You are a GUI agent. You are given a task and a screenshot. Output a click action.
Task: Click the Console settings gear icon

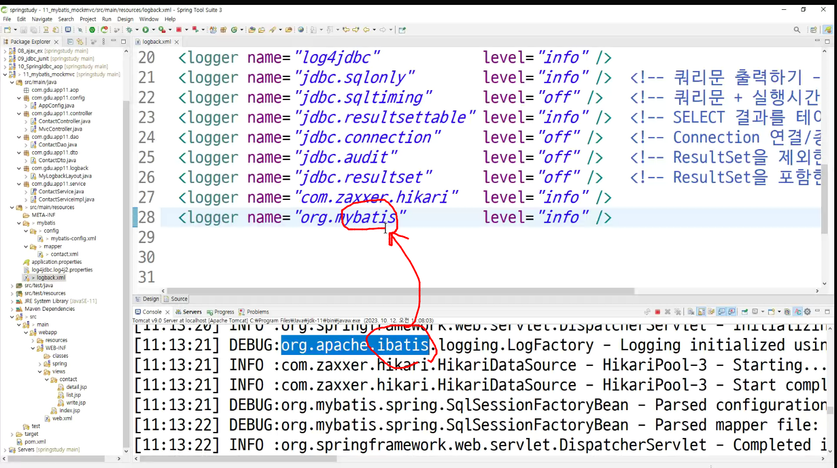tap(807, 312)
